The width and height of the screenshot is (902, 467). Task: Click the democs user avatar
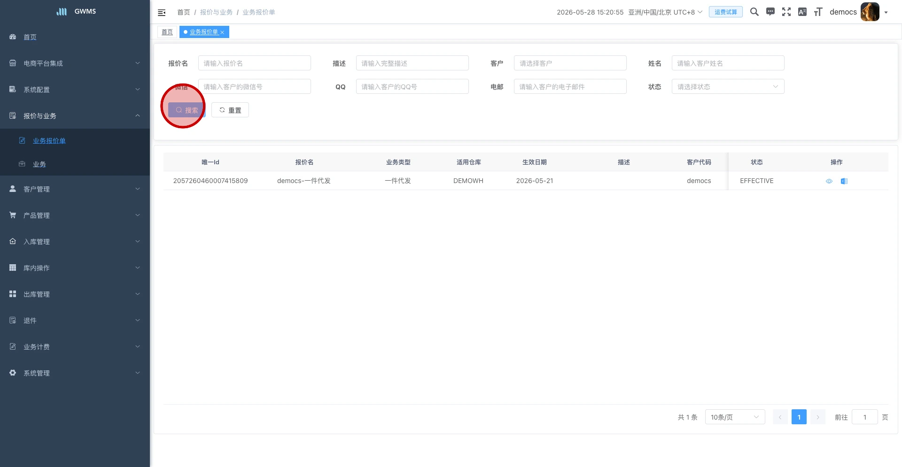[870, 12]
